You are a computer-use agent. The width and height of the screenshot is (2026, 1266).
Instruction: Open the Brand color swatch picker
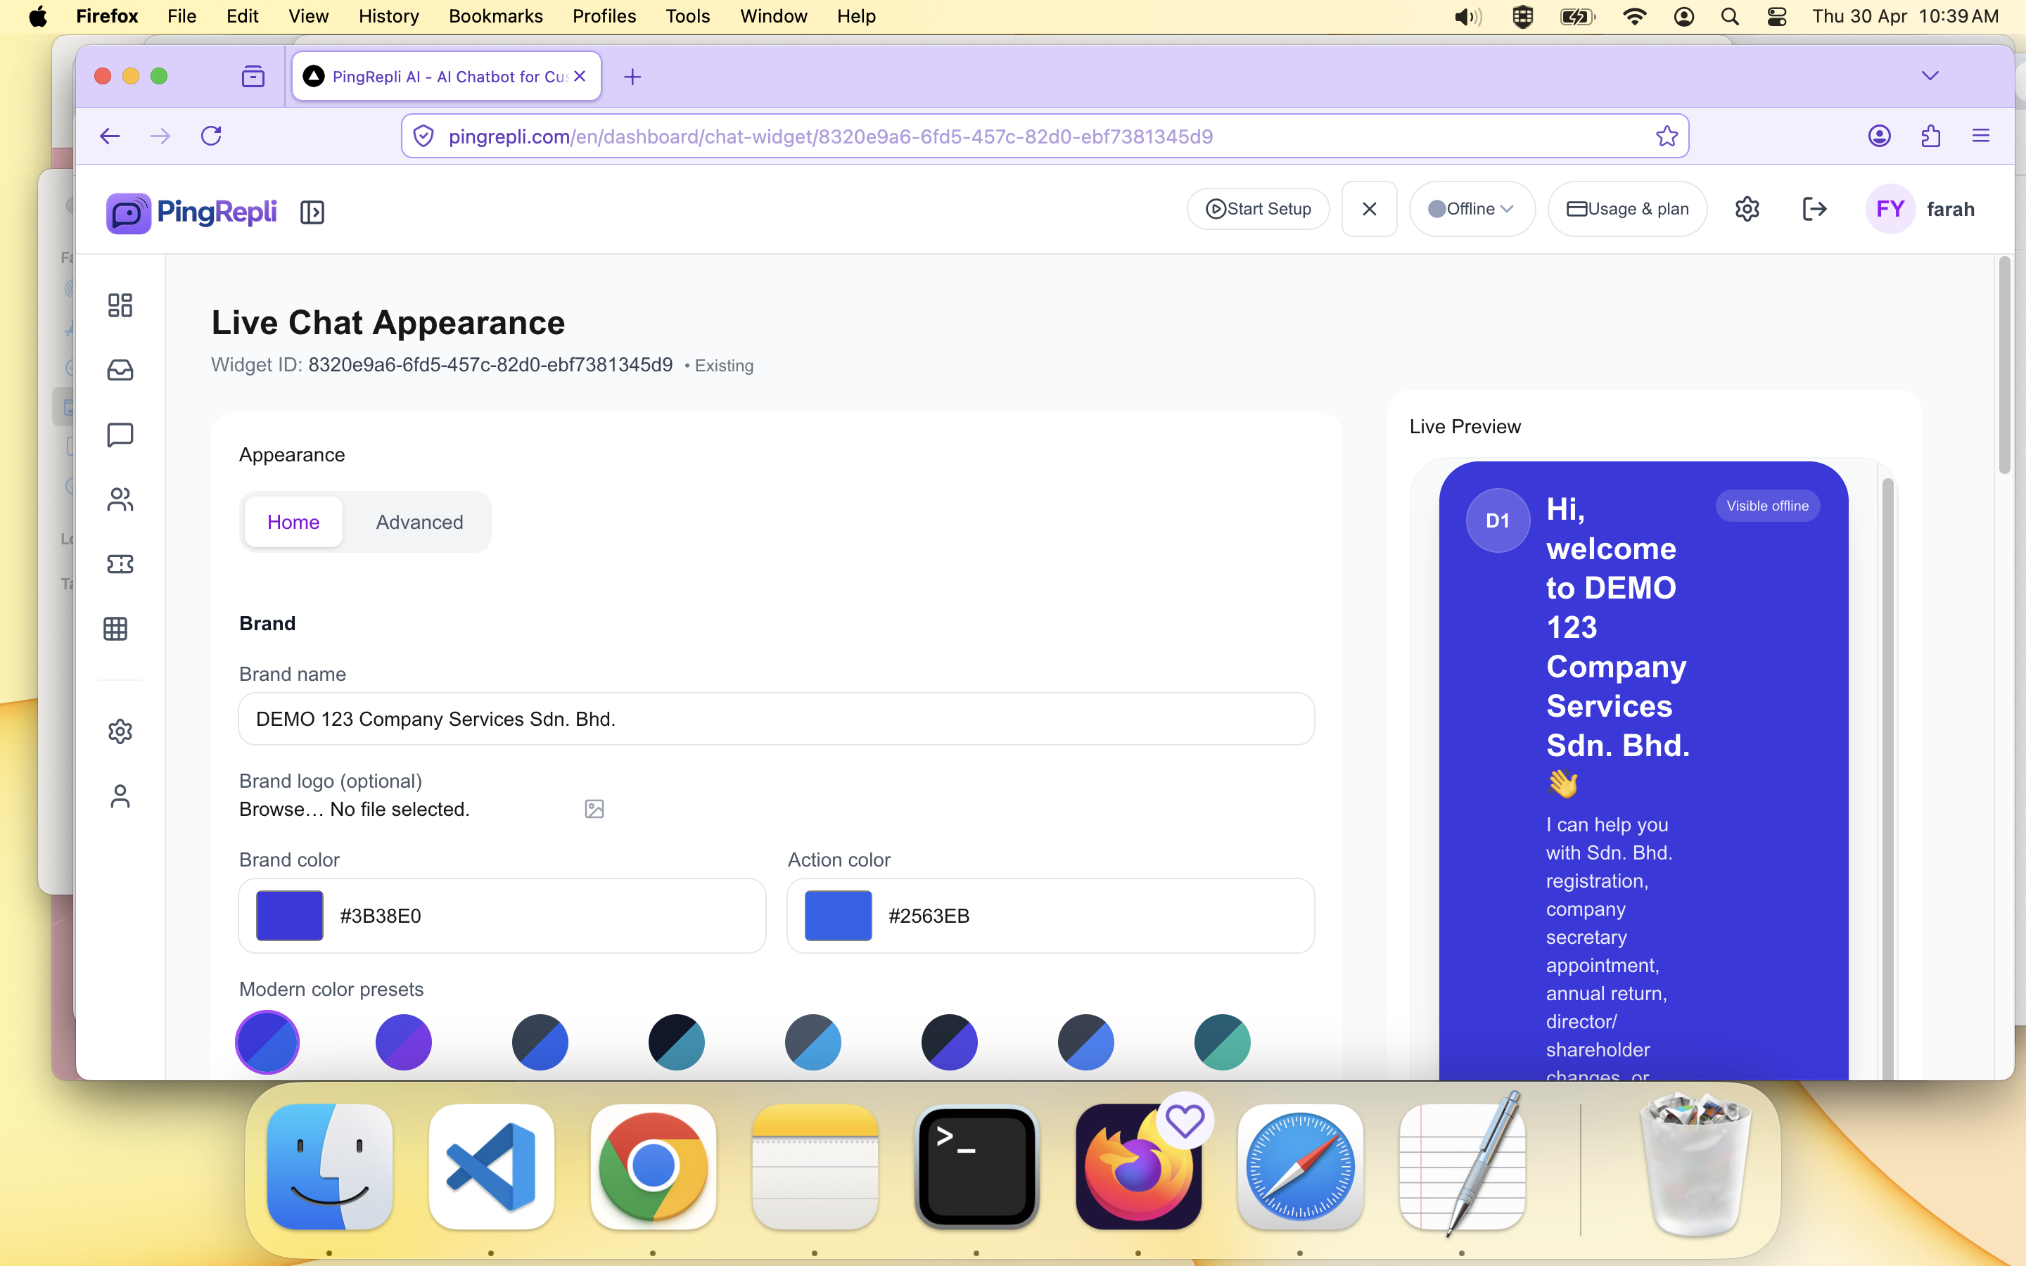tap(290, 915)
